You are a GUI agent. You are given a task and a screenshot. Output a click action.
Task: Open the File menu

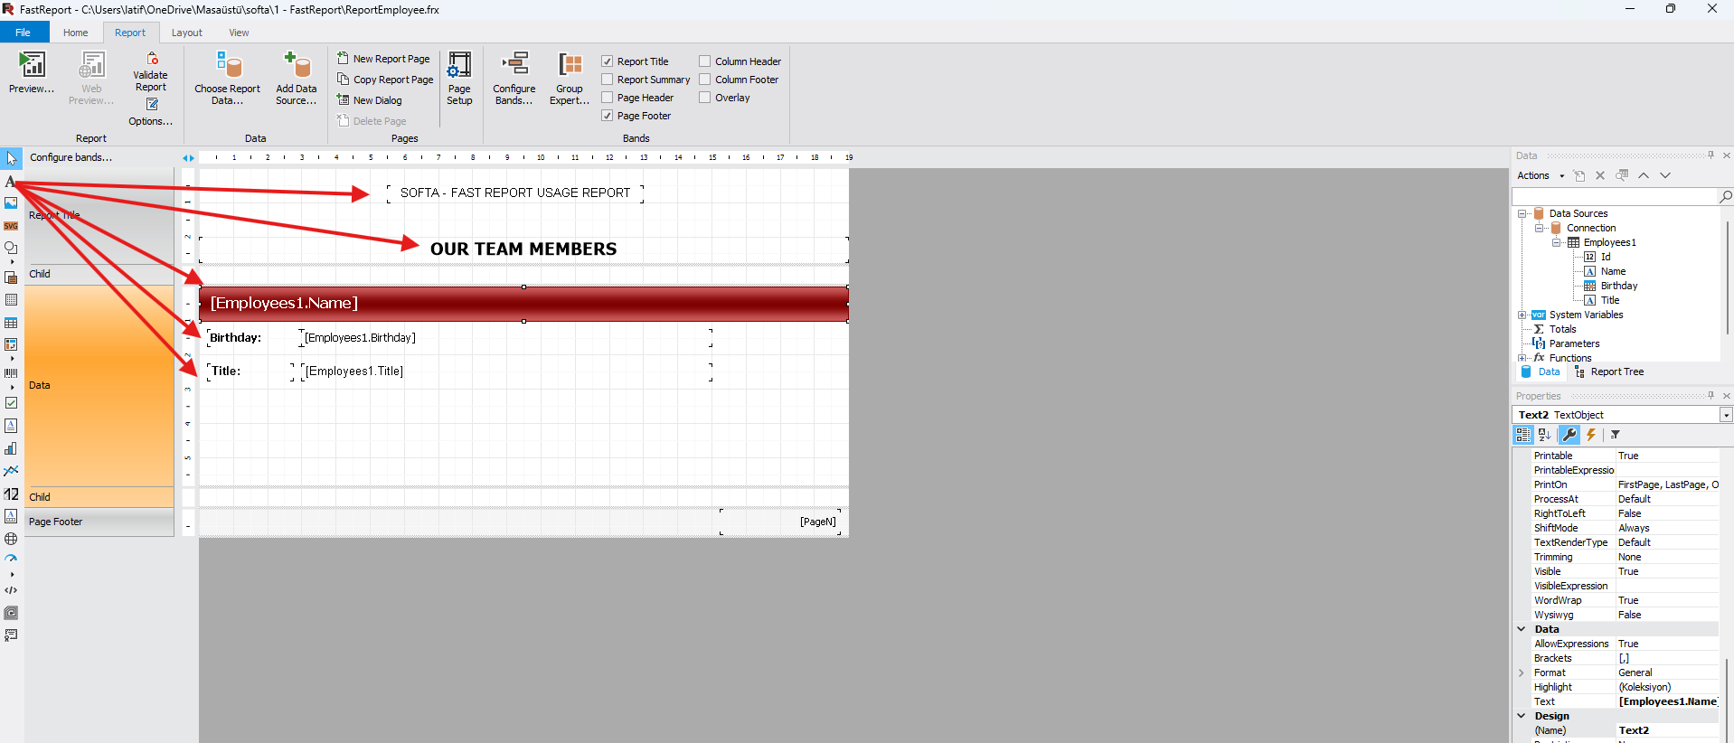[24, 33]
